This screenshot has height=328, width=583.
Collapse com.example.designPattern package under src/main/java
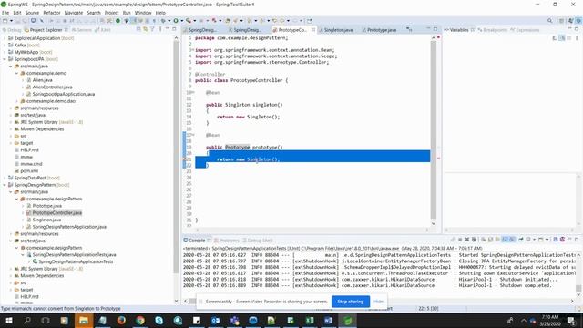coord(16,199)
